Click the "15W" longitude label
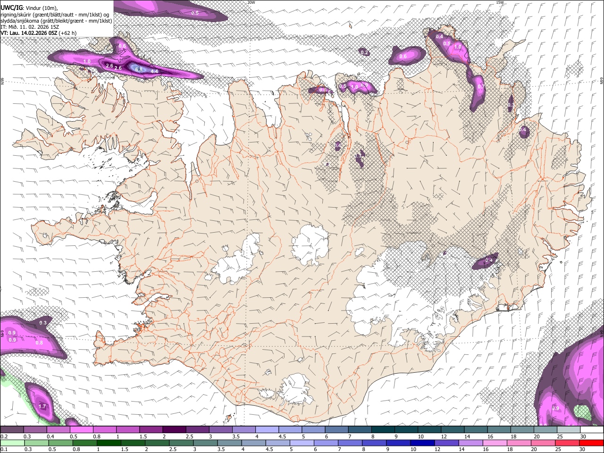The height and width of the screenshot is (453, 604). point(500,2)
